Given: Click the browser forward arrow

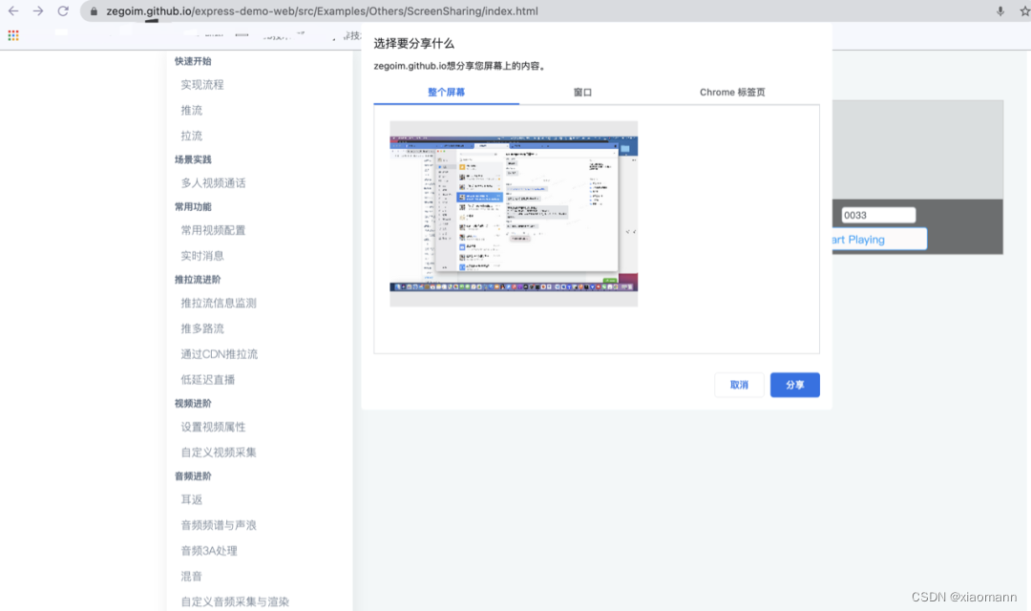Looking at the screenshot, I should tap(38, 12).
